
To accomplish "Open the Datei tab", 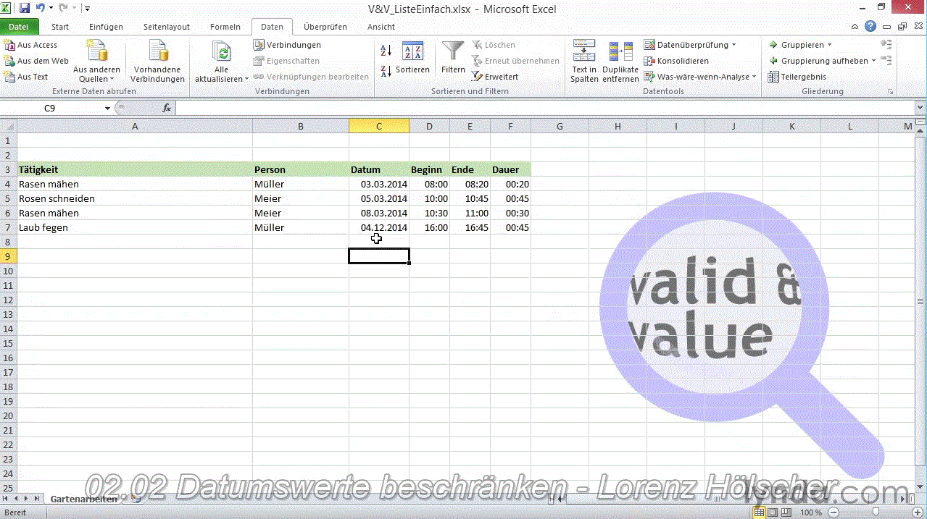I will click(x=19, y=27).
